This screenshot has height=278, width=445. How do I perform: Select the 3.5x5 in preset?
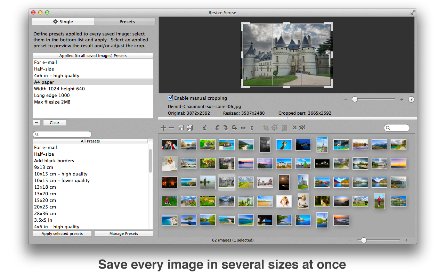coord(90,220)
